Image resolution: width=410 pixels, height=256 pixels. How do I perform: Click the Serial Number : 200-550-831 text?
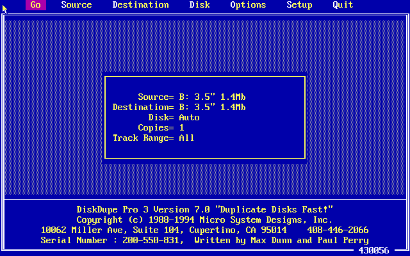(112, 241)
